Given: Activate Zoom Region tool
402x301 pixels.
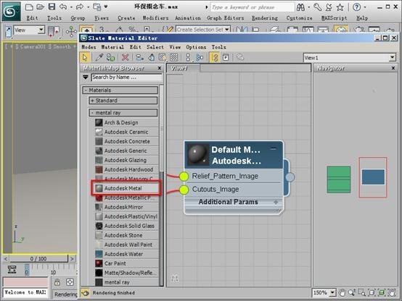Looking at the screenshot, I should pyautogui.click(x=362, y=292).
